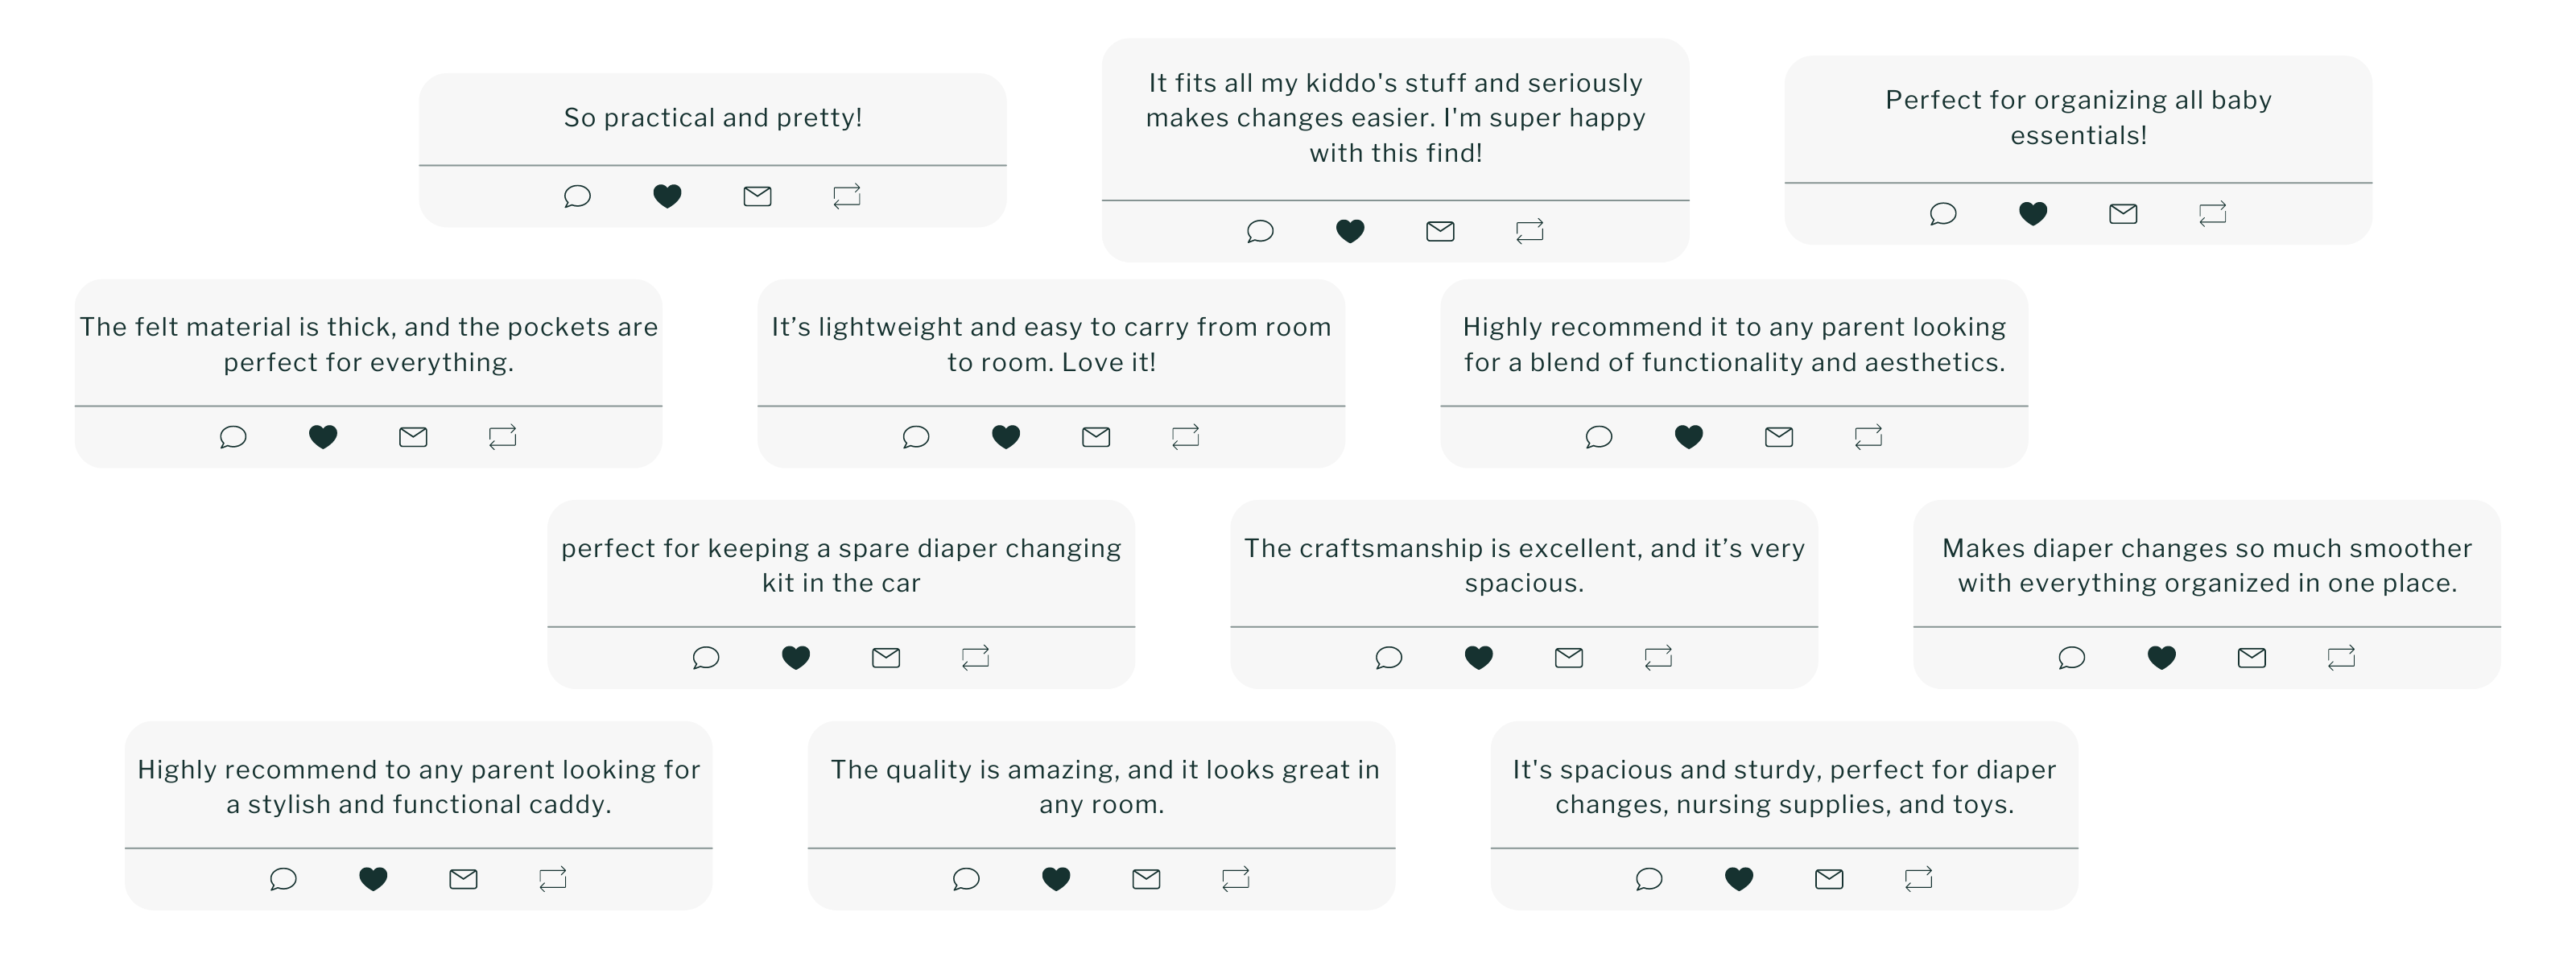Like the 'spacious and sturdy' review
The image size is (2576, 966).
[1739, 879]
